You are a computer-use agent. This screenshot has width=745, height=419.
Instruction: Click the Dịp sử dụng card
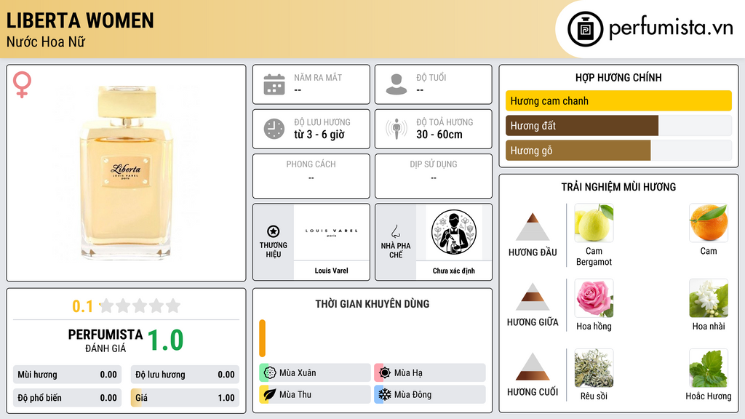pos(434,176)
